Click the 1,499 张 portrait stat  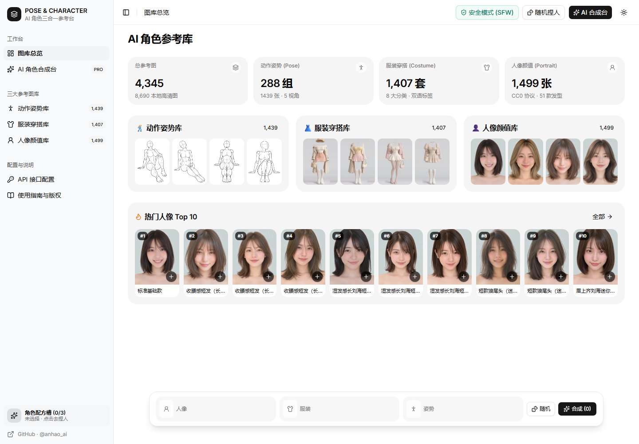point(532,83)
